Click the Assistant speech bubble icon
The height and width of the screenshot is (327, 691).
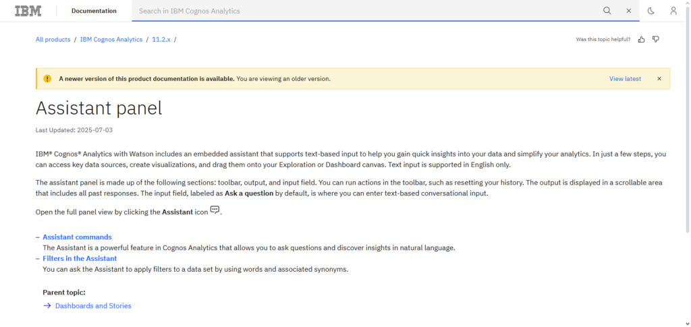[x=215, y=210]
